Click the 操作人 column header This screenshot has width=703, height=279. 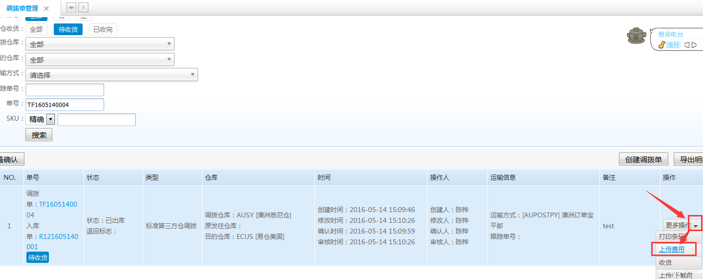[x=457, y=177]
